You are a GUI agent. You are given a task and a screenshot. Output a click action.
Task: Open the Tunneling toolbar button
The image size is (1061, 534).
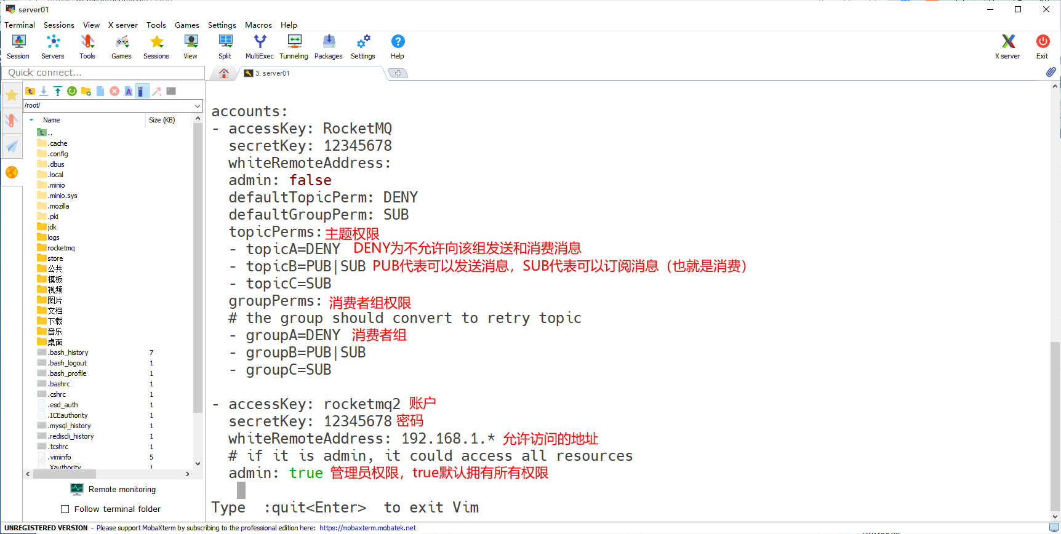coord(294,47)
